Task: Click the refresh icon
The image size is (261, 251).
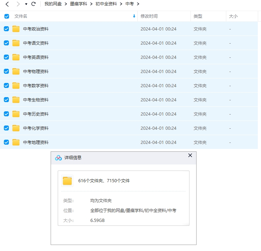Action: [x=34, y=4]
